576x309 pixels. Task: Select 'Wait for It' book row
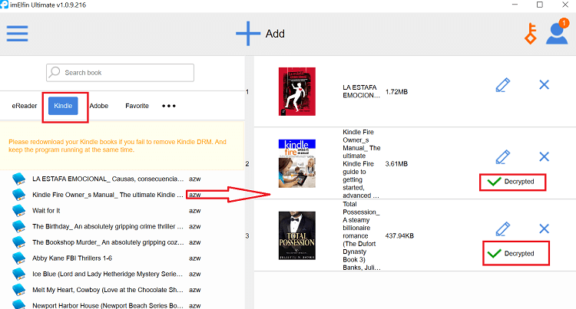click(46, 211)
